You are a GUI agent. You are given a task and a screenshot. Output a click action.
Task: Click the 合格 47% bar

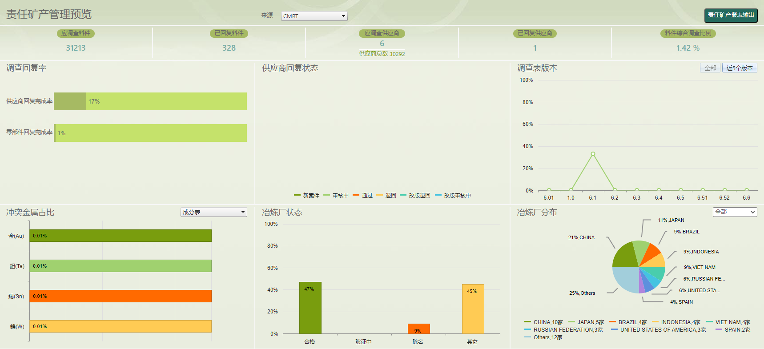310,308
